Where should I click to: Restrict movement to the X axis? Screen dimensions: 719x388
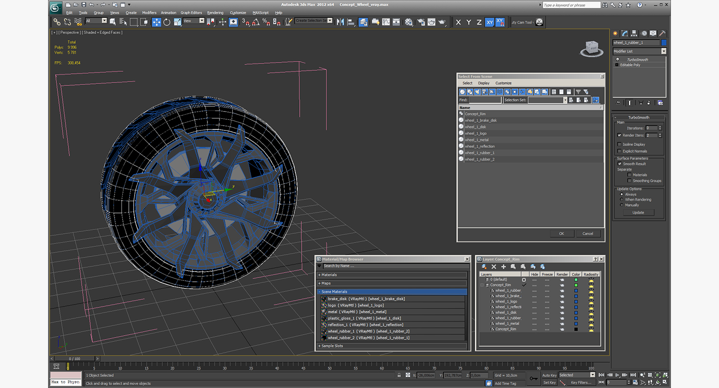(x=458, y=22)
